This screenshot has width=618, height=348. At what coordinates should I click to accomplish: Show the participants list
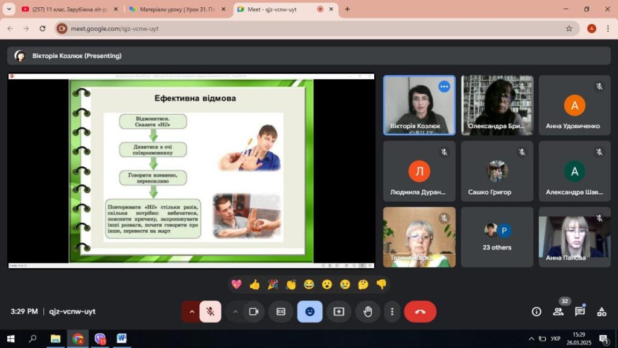(558, 312)
